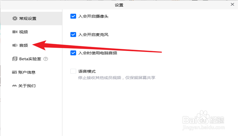
Task: Open the help question mark next to Beta实验室
Action: (x=46, y=59)
